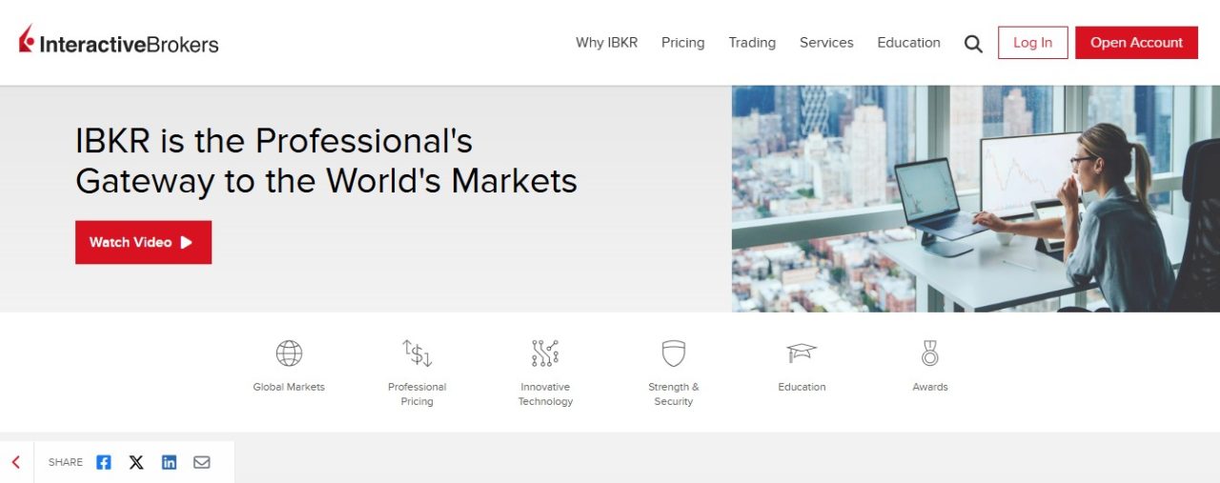This screenshot has height=483, width=1220.
Task: Click the Awards label
Action: coord(930,387)
